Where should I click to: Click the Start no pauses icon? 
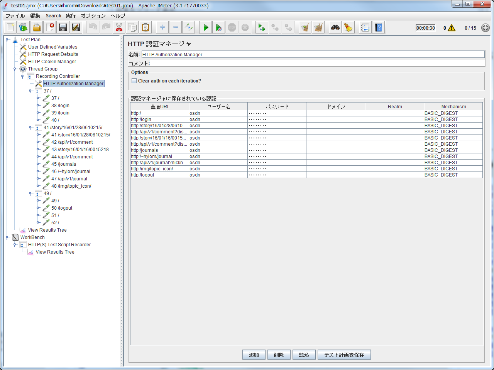pyautogui.click(x=219, y=27)
